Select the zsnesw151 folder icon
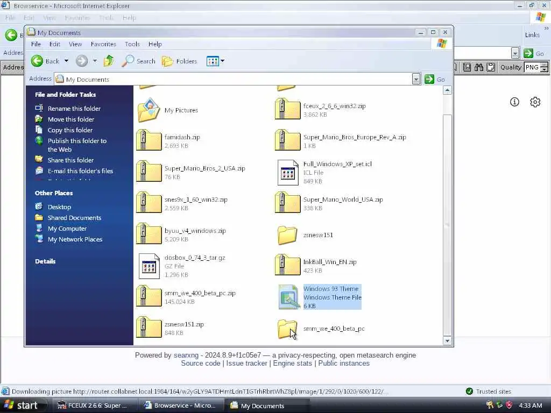Viewport: 551px width, 413px height. point(287,235)
